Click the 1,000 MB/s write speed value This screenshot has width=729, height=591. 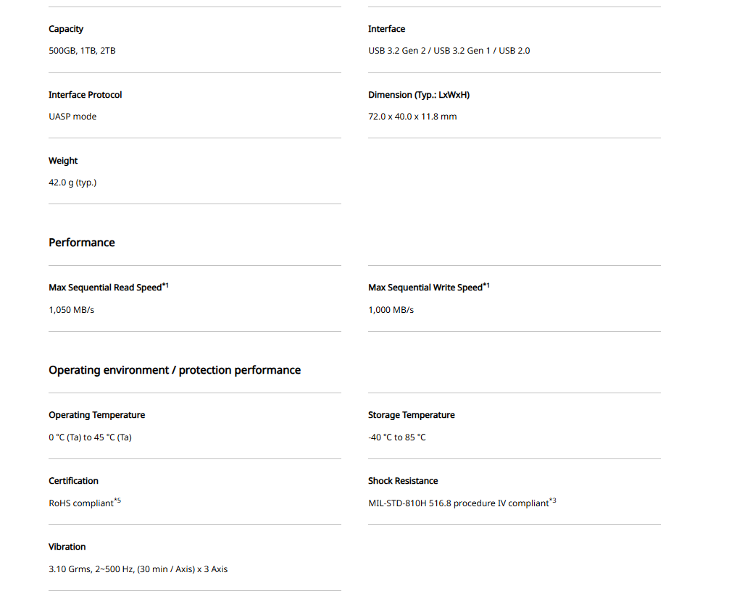pos(391,310)
